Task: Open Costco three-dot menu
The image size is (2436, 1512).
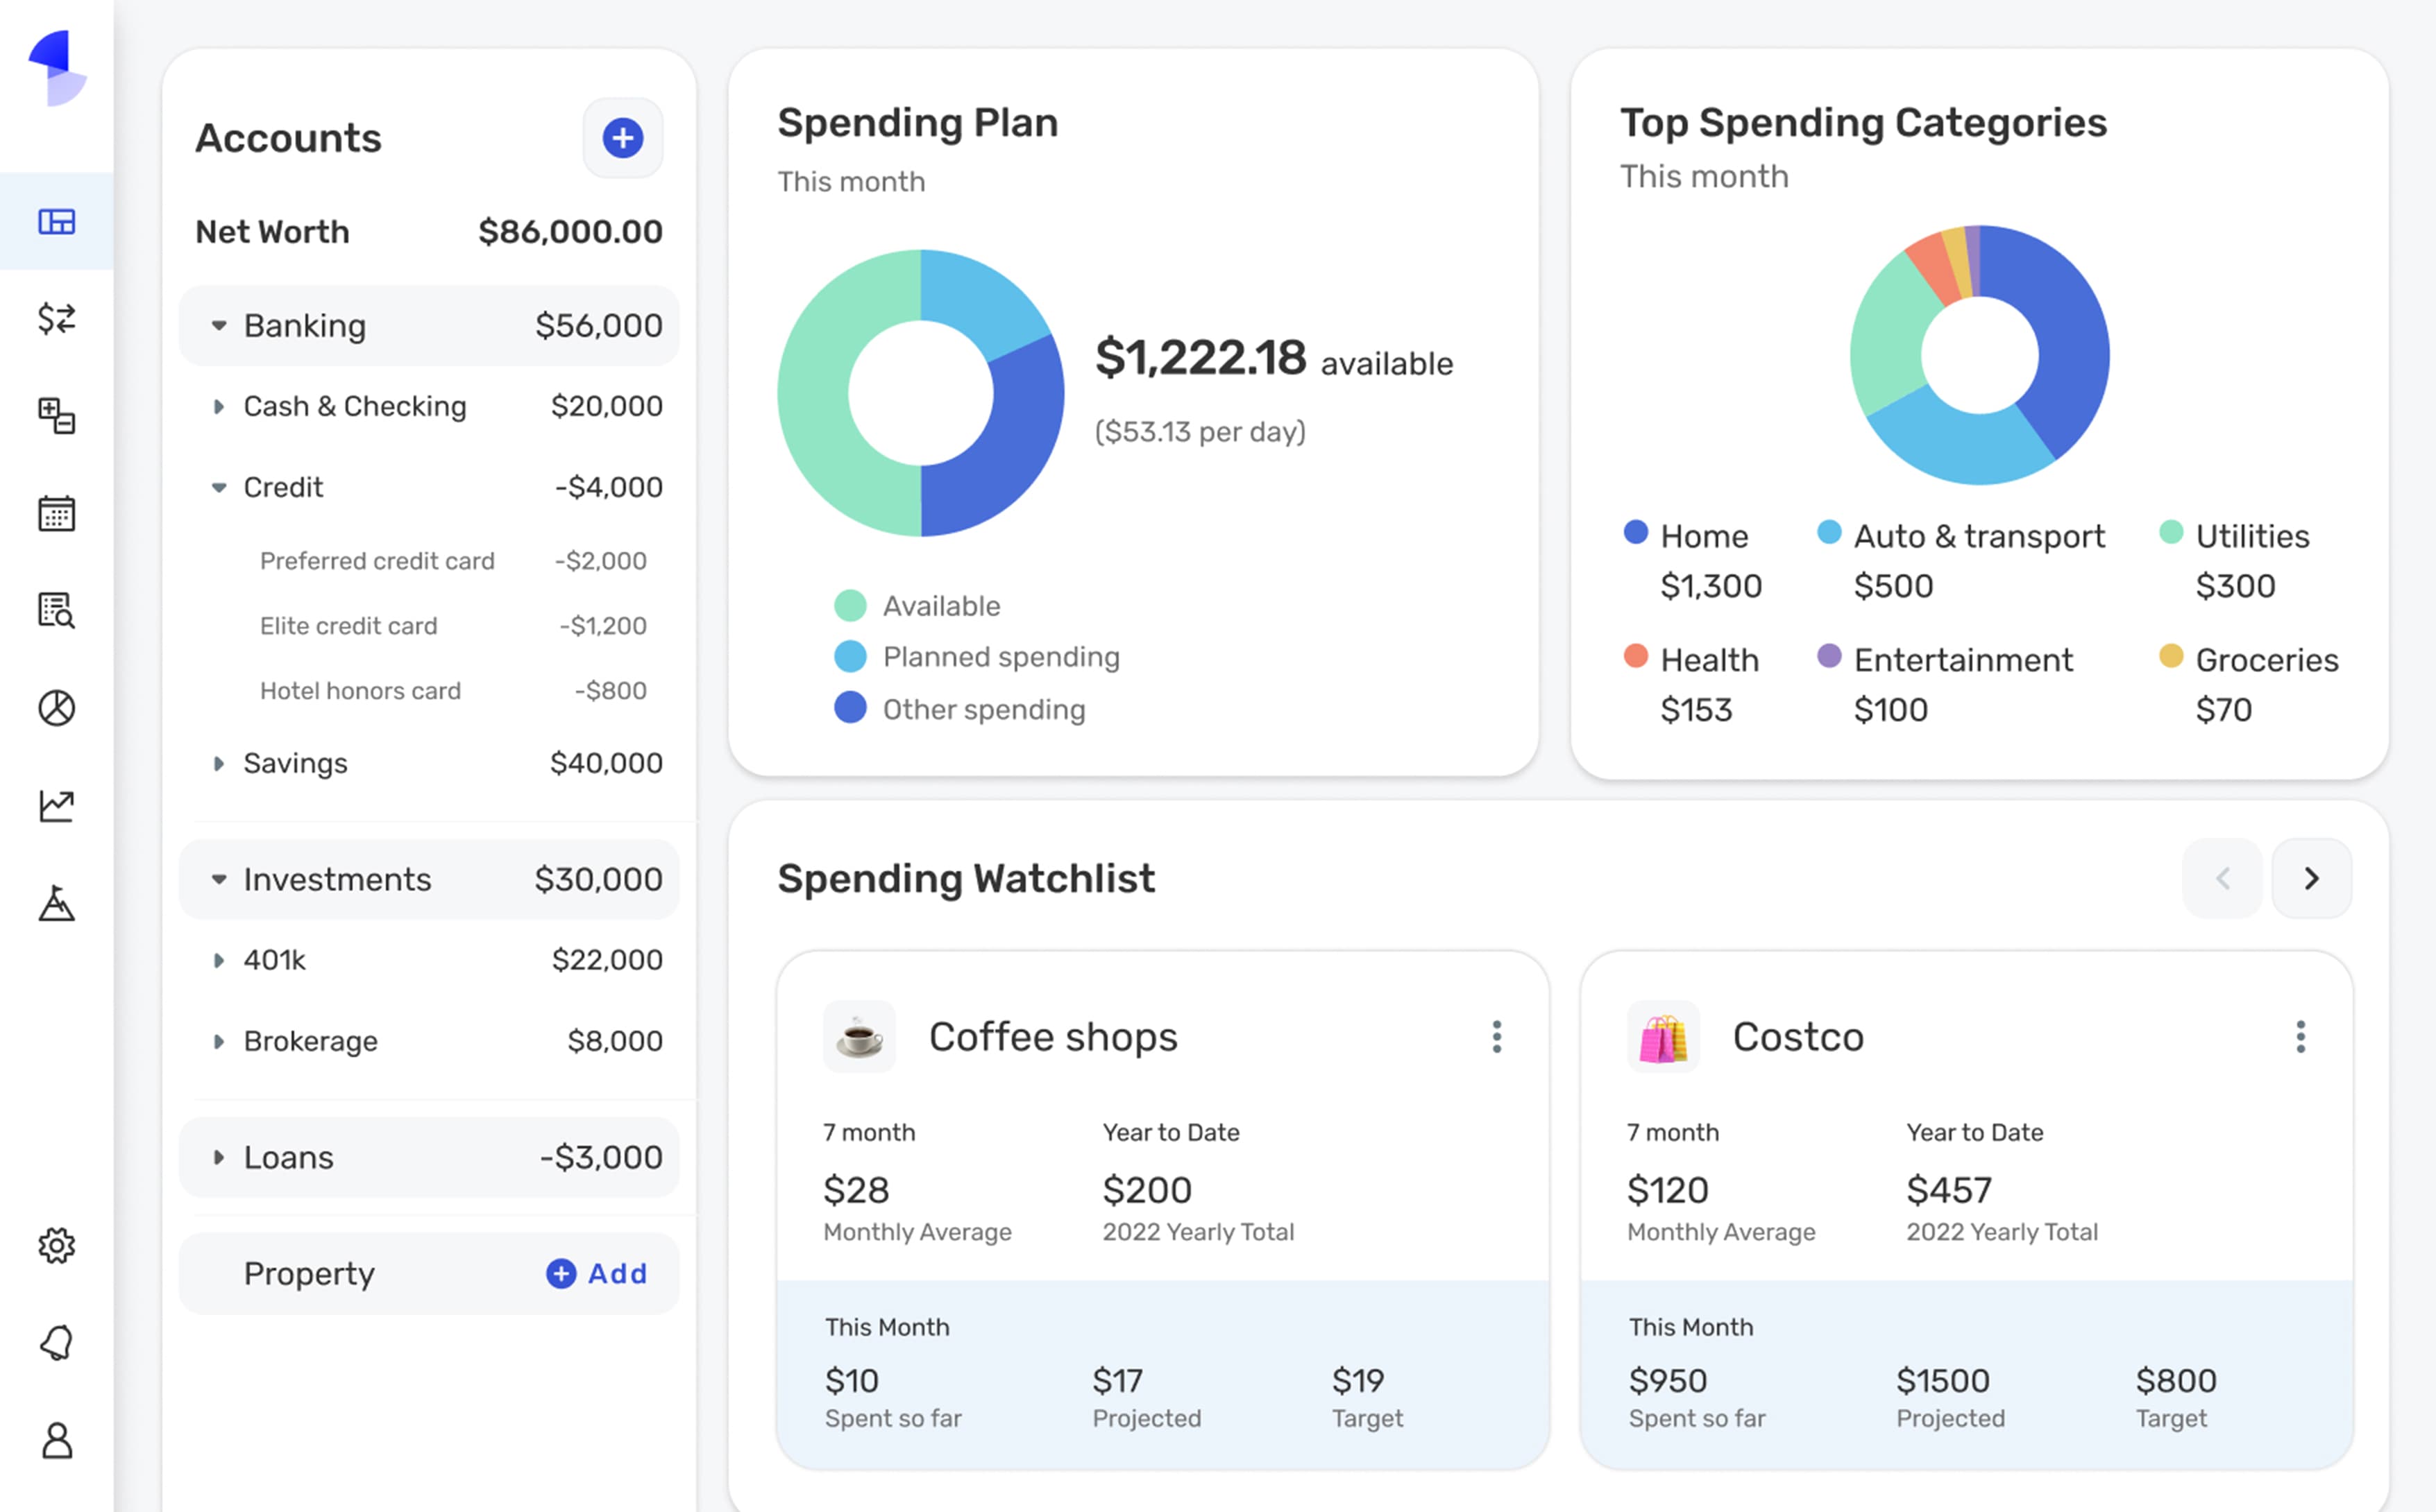Action: tap(2301, 1037)
